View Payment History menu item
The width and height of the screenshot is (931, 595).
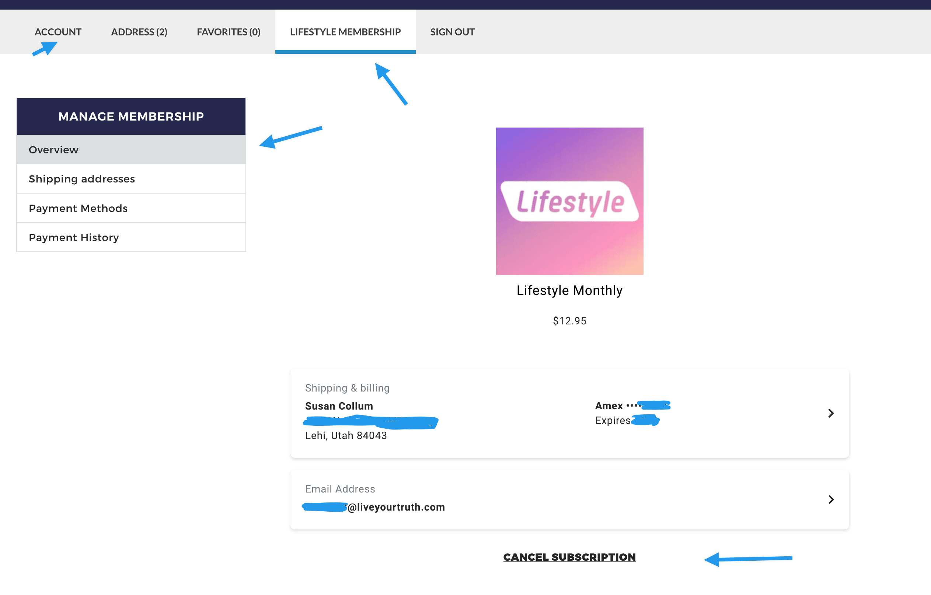coord(131,237)
